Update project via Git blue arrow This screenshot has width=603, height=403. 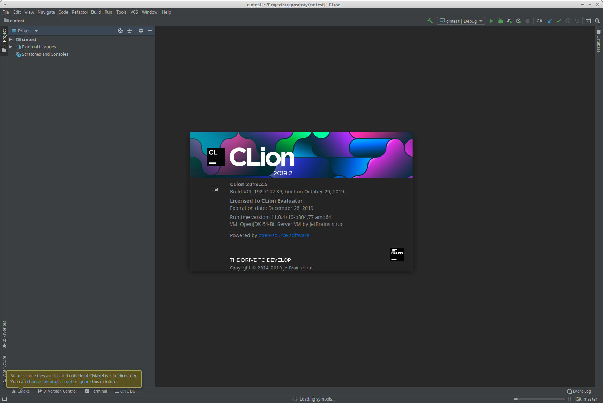coord(550,21)
